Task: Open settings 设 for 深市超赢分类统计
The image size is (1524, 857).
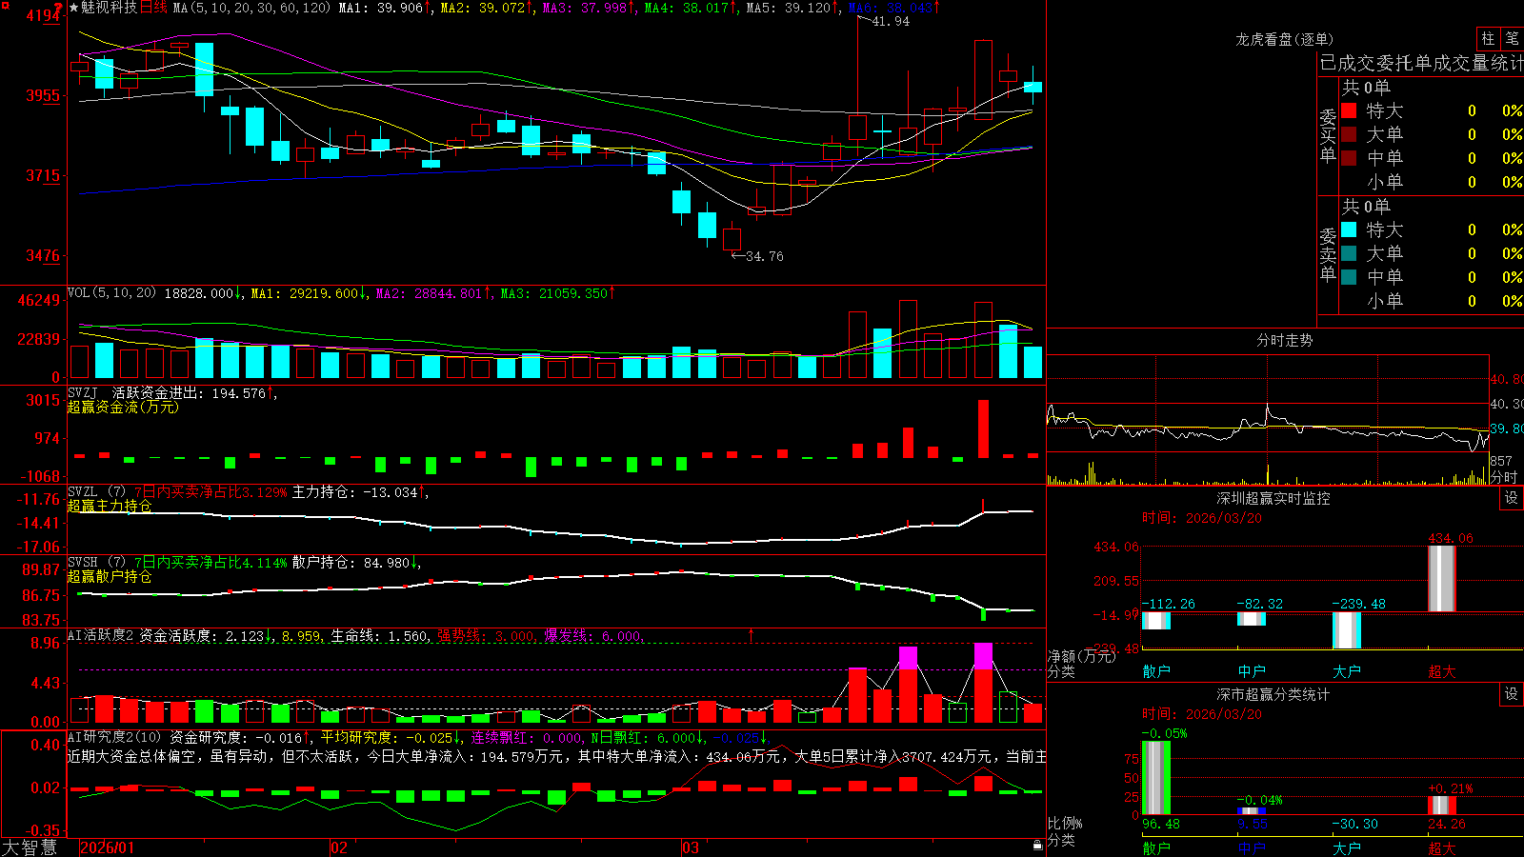Action: pos(1512,694)
